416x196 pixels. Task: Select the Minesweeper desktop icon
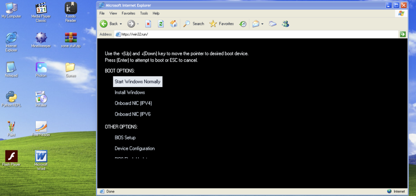click(x=41, y=40)
